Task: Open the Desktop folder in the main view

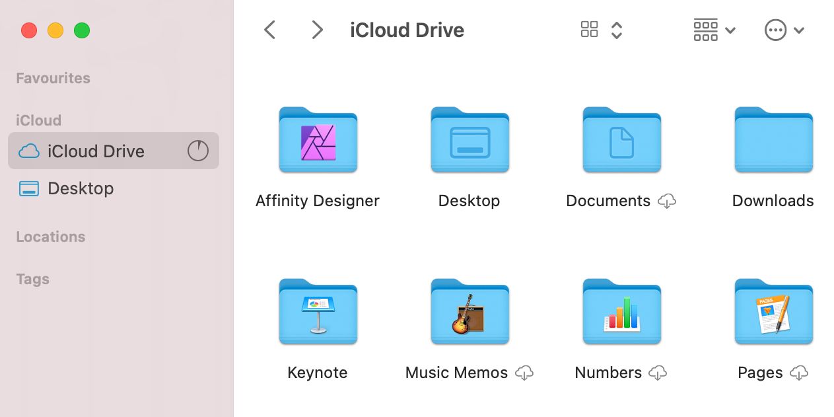Action: (x=469, y=140)
